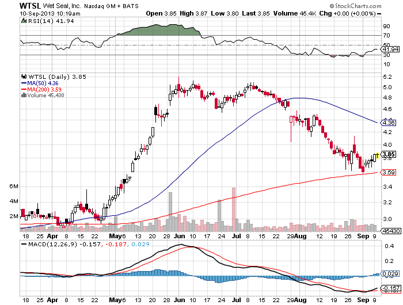This screenshot has width=403, height=305.
Task: Click the High 3.87 header value
Action: click(193, 13)
